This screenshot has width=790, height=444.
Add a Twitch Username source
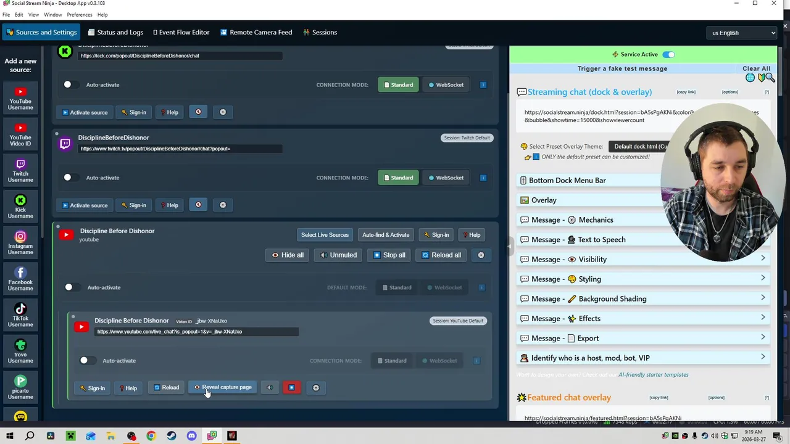point(20,171)
